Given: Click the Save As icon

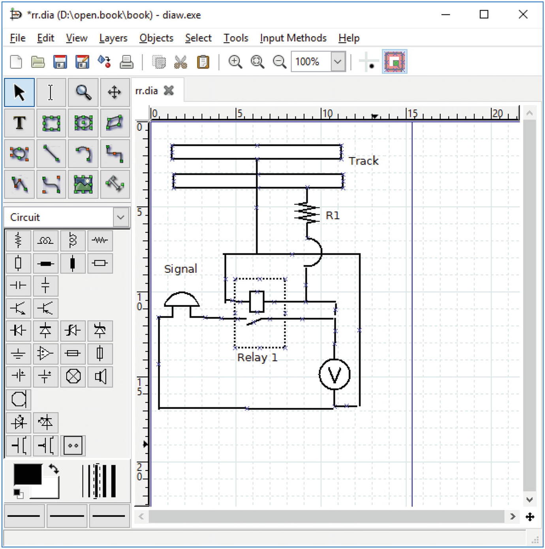Looking at the screenshot, I should (x=82, y=62).
